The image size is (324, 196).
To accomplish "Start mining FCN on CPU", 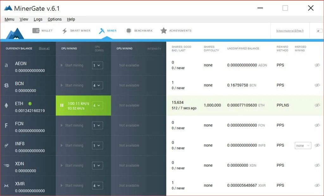I will tap(72, 126).
